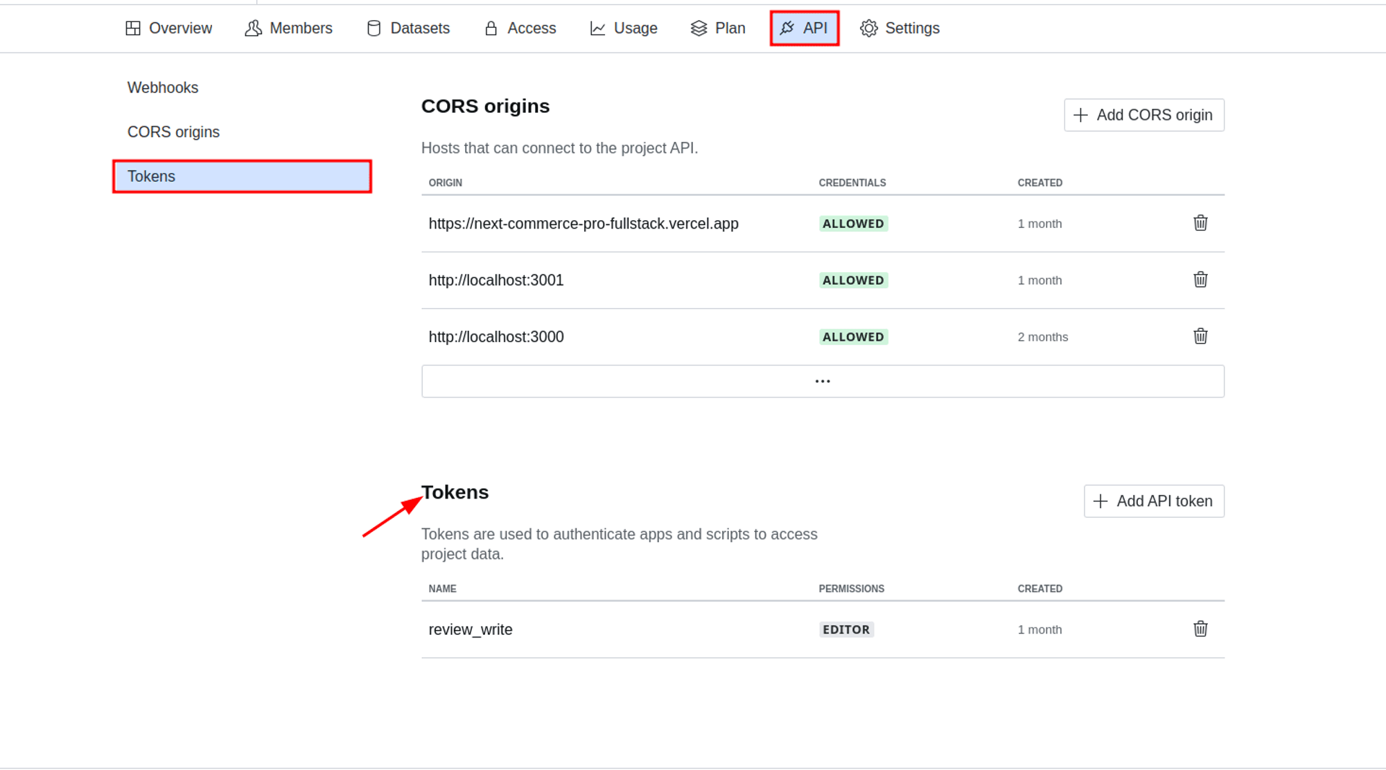Click the ALLOWED badge for vercel.app origin
Viewport: 1386px width, 770px height.
[x=852, y=223]
